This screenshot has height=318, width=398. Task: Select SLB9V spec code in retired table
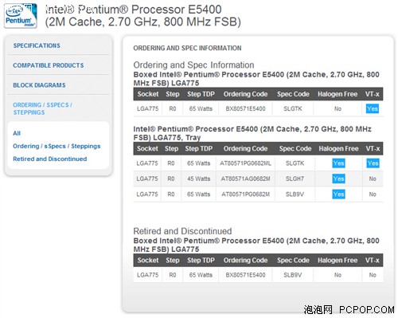(293, 275)
